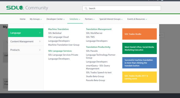Open the SDL BeGlobal link

pos(55,33)
